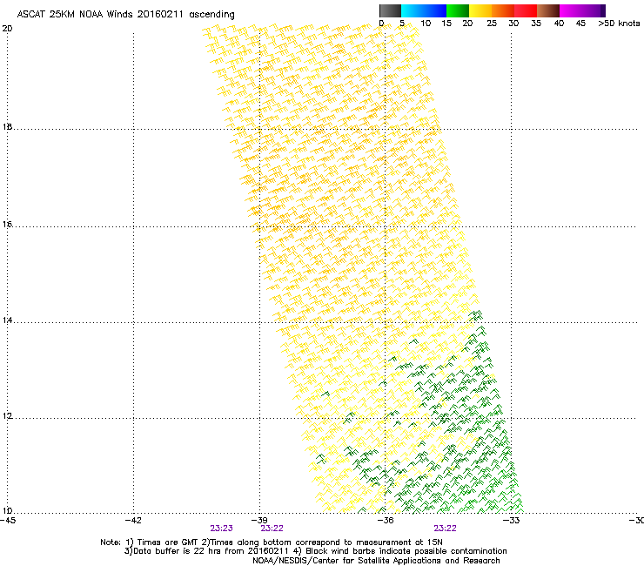
Task: Click legend tick label 45
Action: click(x=580, y=24)
